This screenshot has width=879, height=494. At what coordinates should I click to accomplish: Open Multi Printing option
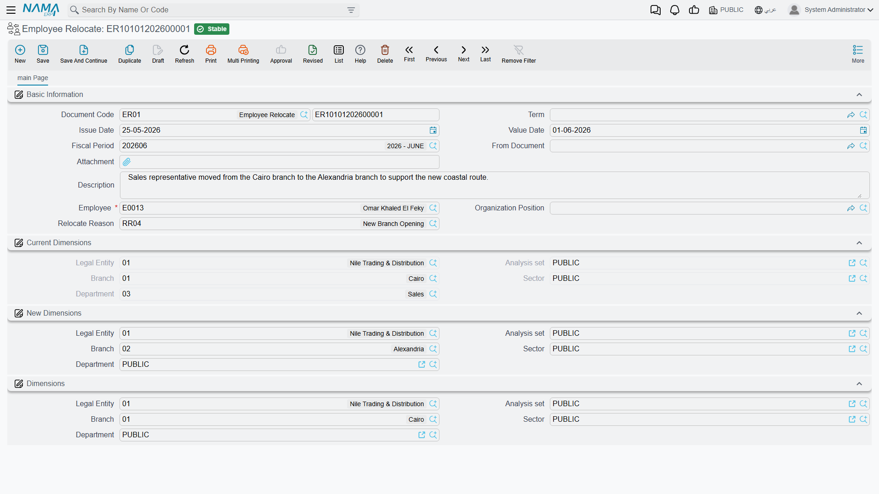243,54
